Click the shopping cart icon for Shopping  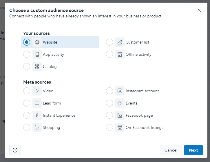37,127
